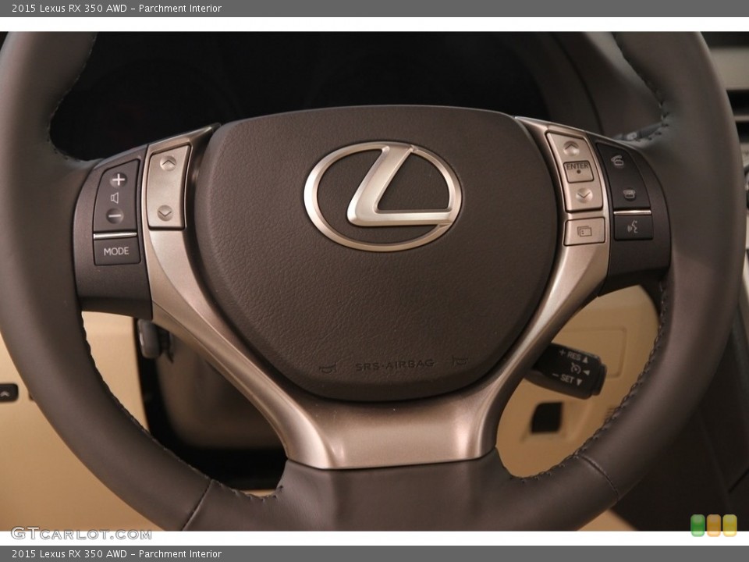
Task: Push the volume minus button
Action: click(x=115, y=216)
